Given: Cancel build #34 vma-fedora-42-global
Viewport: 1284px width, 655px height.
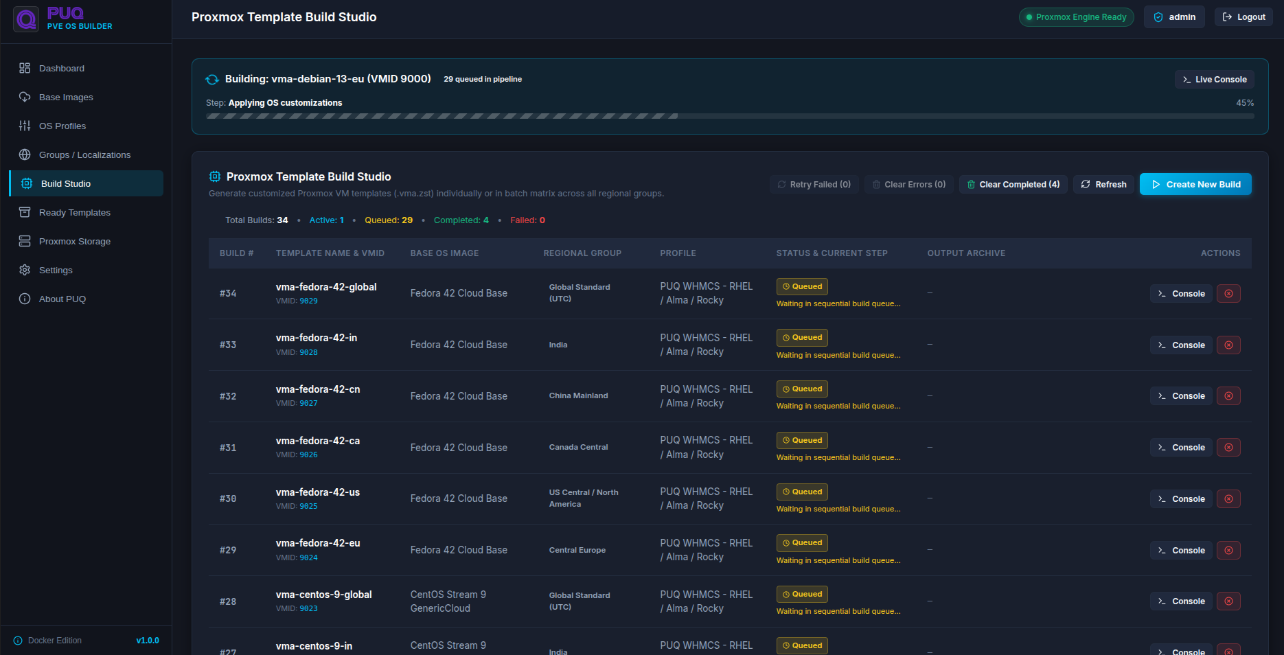Looking at the screenshot, I should pyautogui.click(x=1228, y=294).
